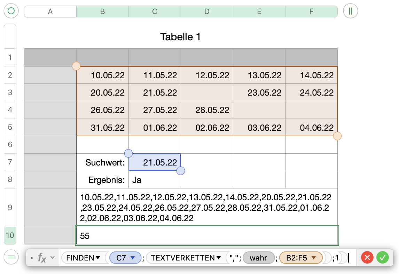
Task: Click cell containing 'Ja' result
Action: pyautogui.click(x=154, y=180)
